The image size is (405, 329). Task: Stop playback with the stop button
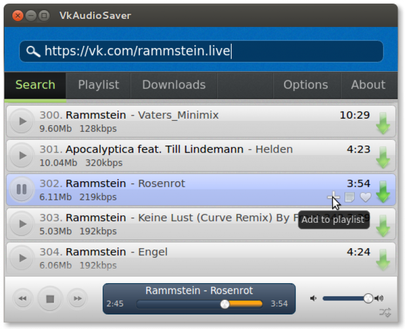tap(50, 298)
